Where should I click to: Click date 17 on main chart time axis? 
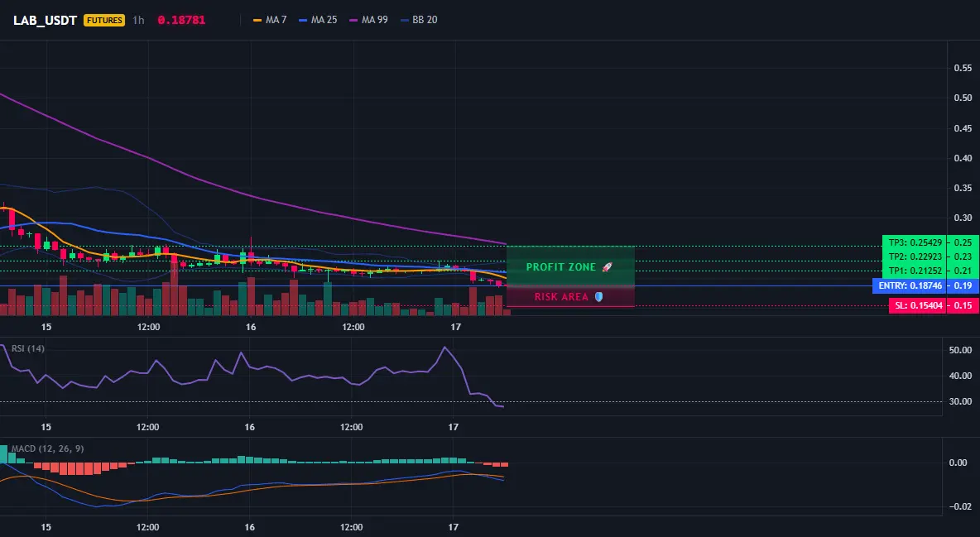(455, 327)
